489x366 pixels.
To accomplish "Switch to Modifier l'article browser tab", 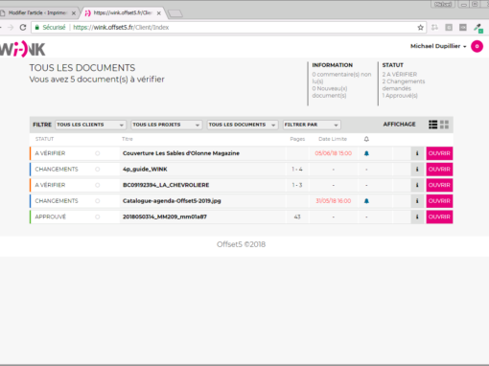I will click(x=37, y=13).
